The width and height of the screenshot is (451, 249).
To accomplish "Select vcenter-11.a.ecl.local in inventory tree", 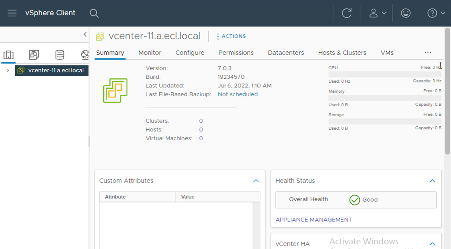I will 52,71.
